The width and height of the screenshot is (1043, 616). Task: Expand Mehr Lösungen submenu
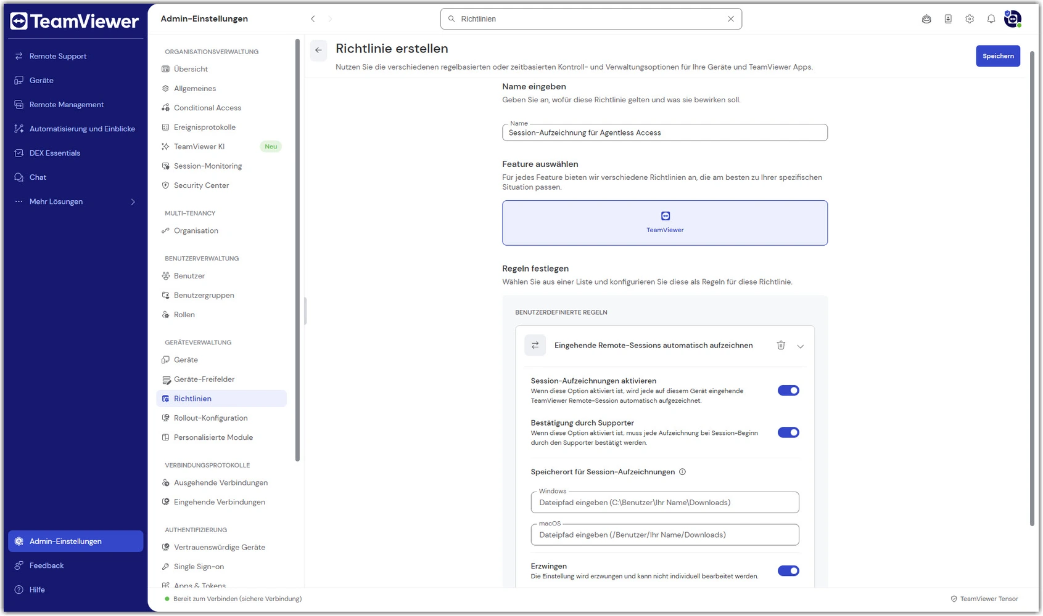pos(75,201)
